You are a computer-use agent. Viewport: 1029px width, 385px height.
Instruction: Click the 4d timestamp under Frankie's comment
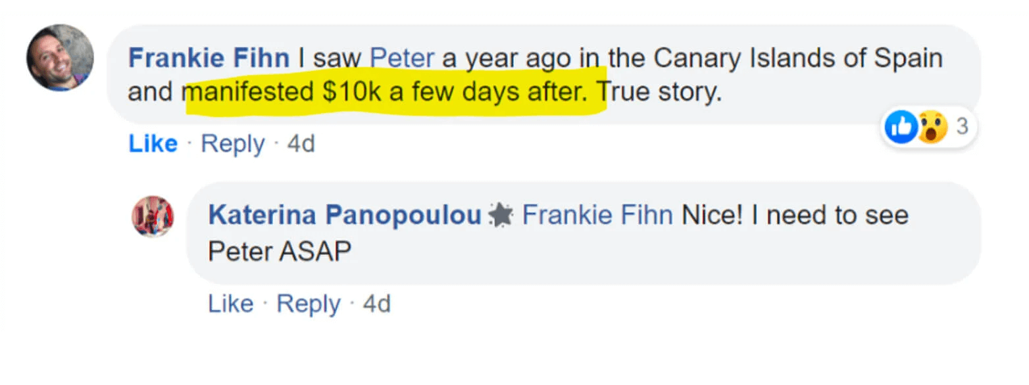[301, 144]
